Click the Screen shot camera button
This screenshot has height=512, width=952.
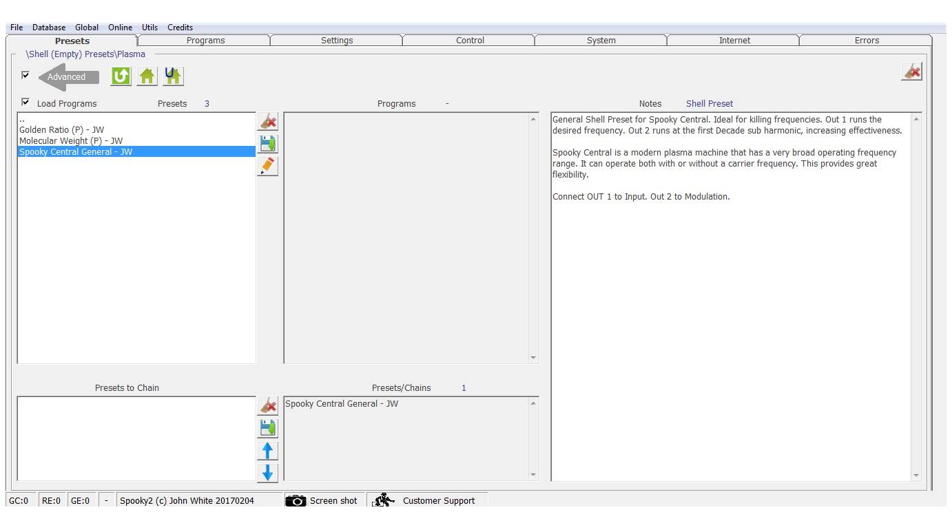pyautogui.click(x=322, y=500)
